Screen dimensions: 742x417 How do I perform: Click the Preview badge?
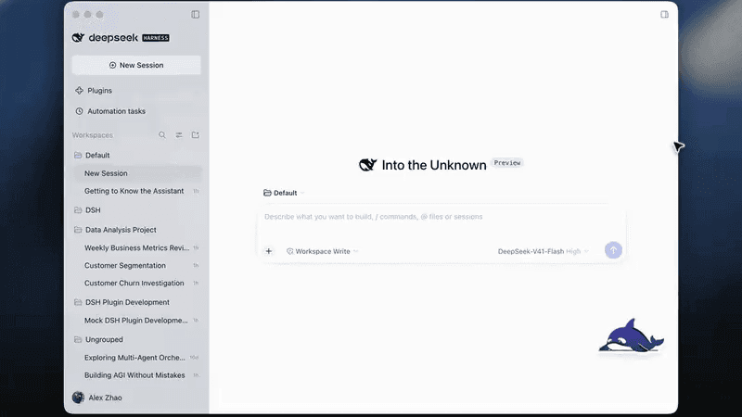(507, 163)
